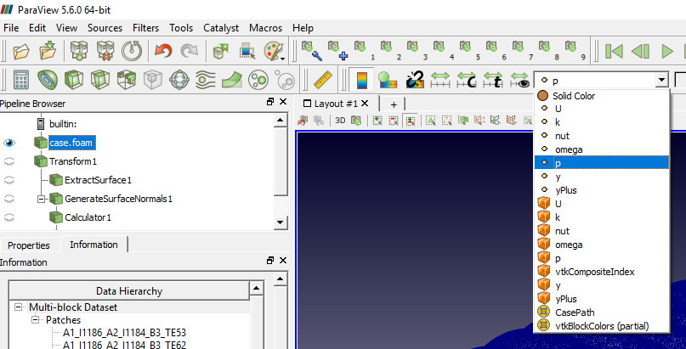The image size is (686, 349).
Task: Select Calculator1 in the pipeline
Action: [x=87, y=217]
